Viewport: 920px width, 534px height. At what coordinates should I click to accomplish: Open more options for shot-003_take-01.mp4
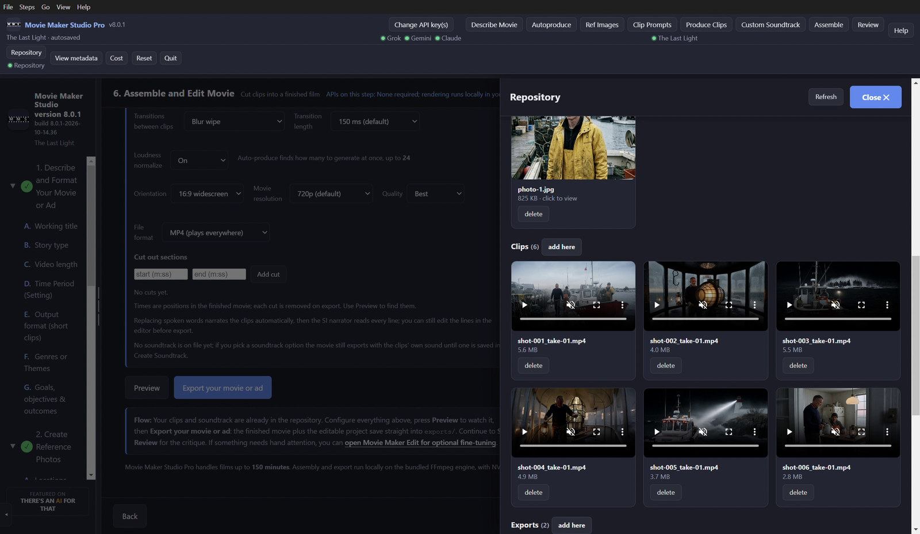887,305
